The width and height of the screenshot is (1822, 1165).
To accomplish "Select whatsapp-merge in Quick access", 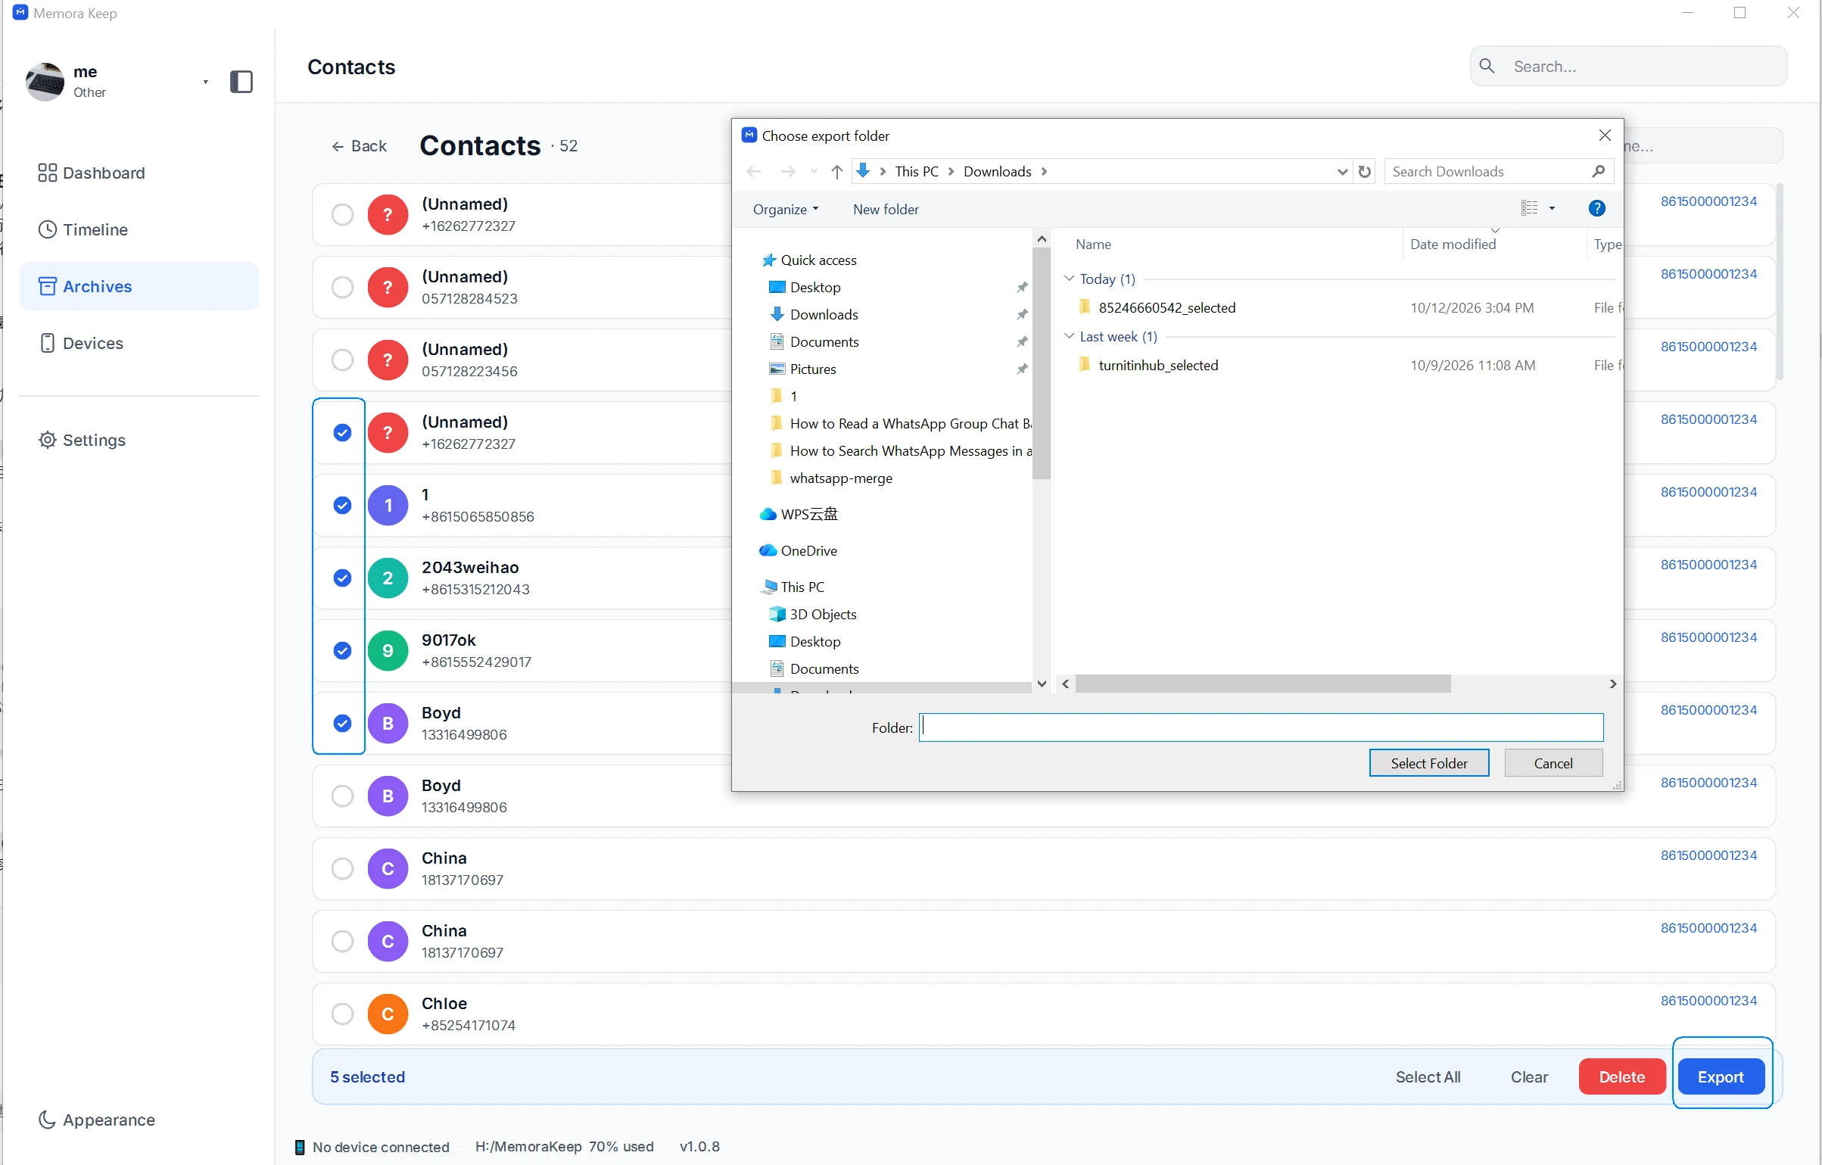I will (840, 478).
